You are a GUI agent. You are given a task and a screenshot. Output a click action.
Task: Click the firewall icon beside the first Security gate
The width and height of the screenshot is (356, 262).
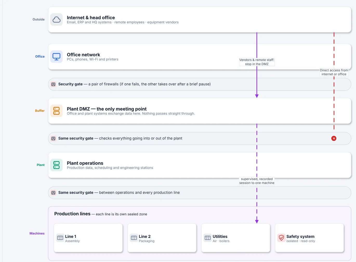[x=53, y=84]
